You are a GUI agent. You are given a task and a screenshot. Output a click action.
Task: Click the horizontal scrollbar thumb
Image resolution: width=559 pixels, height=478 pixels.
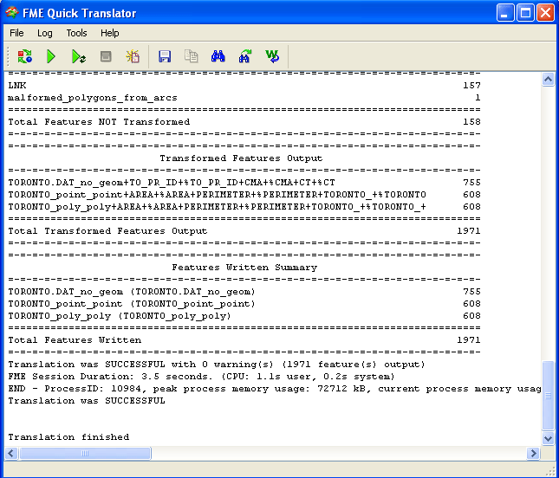pyautogui.click(x=85, y=453)
